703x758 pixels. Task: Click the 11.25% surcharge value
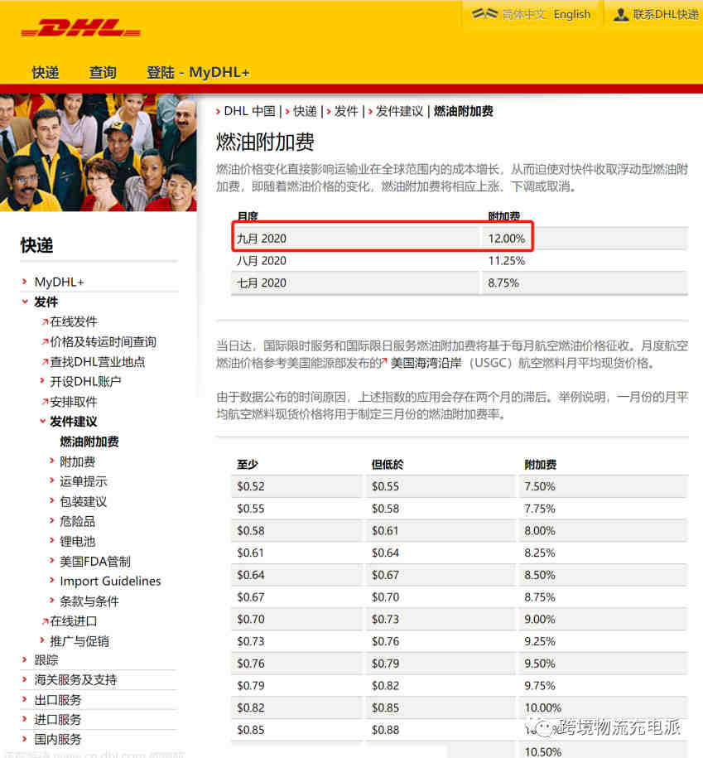pos(506,261)
